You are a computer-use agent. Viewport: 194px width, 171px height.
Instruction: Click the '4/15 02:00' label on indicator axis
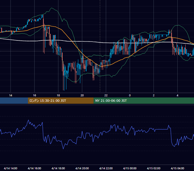pos(154,168)
